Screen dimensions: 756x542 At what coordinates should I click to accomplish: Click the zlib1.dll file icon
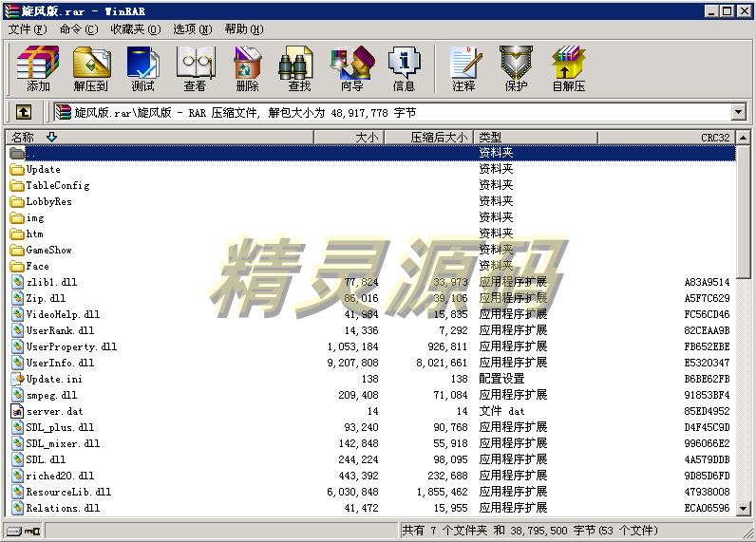click(17, 282)
